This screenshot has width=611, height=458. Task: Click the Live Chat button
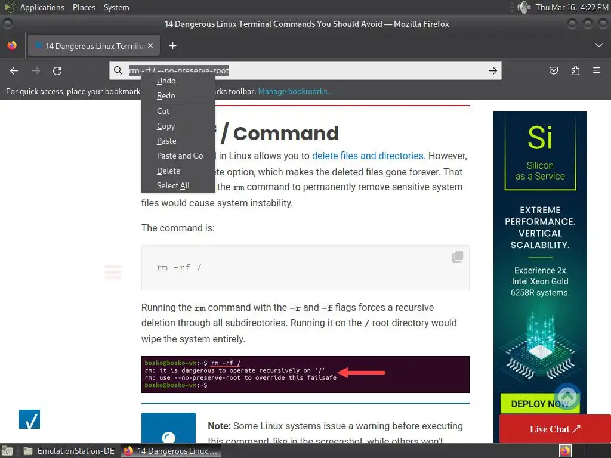[x=555, y=429]
